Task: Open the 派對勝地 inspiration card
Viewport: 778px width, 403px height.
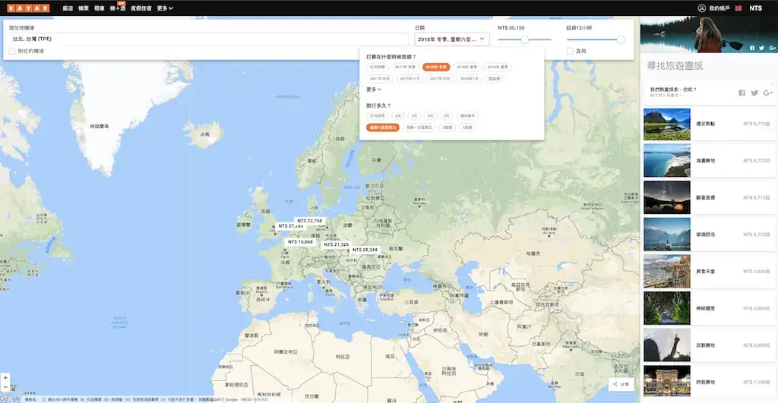Action: click(709, 345)
